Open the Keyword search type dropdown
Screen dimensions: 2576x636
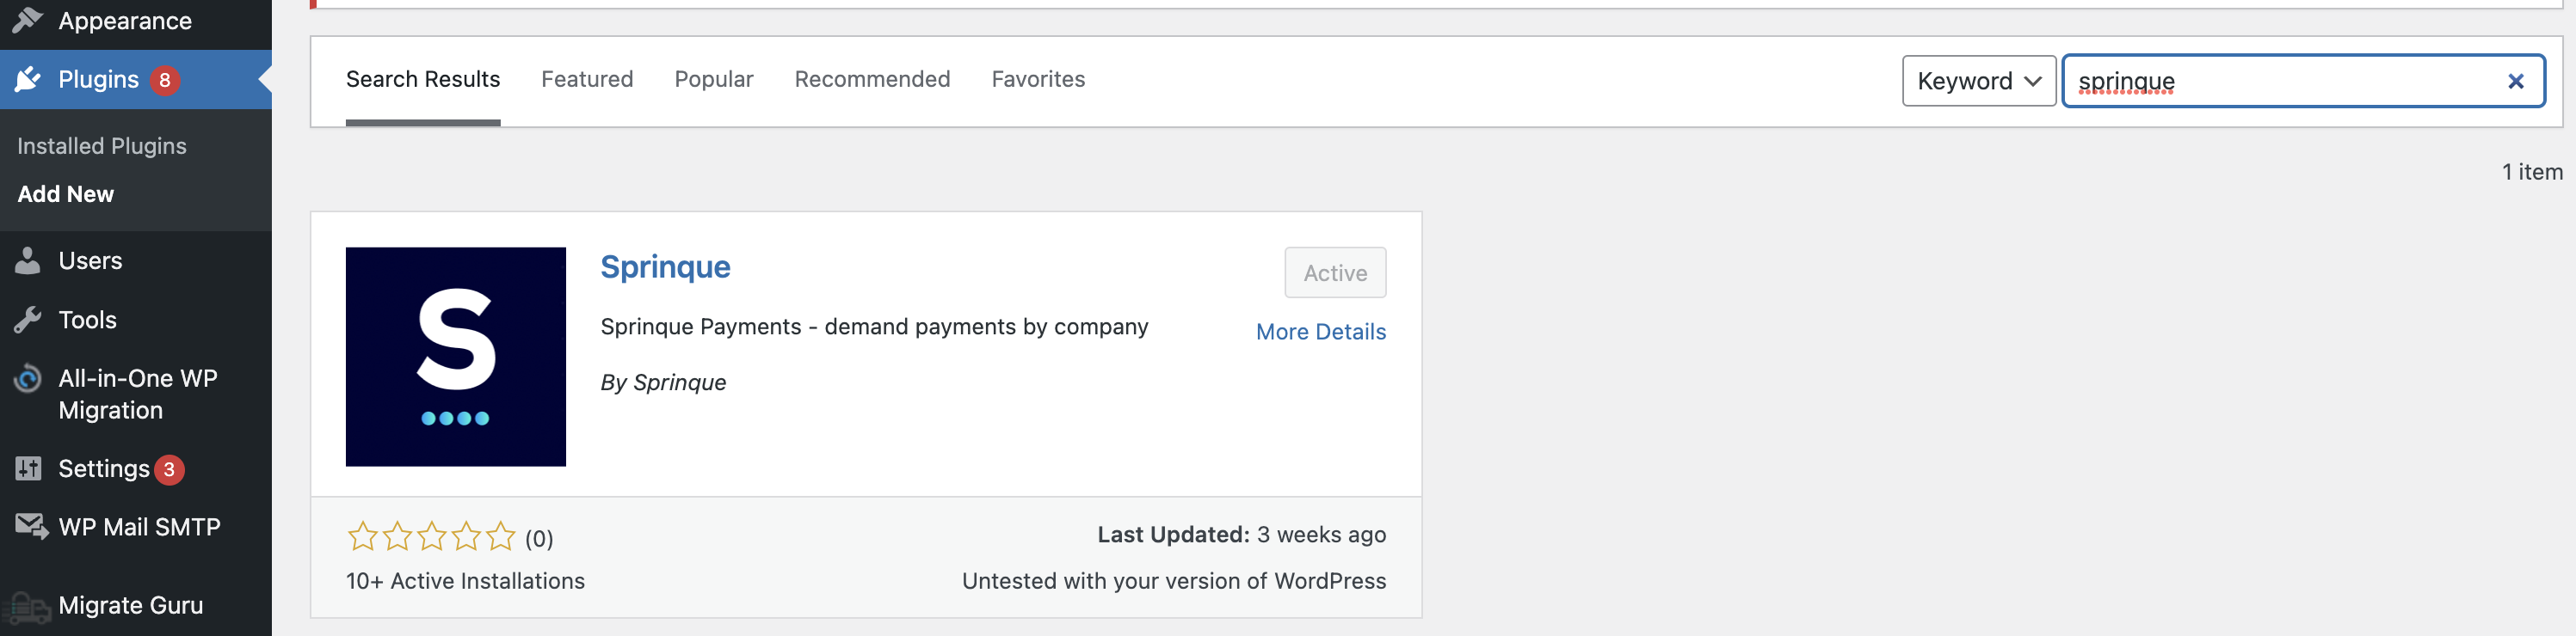pyautogui.click(x=1977, y=82)
